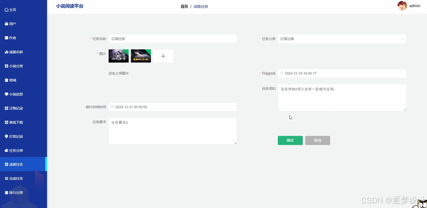Click the clipboard icon beside 排行分类

point(7,193)
